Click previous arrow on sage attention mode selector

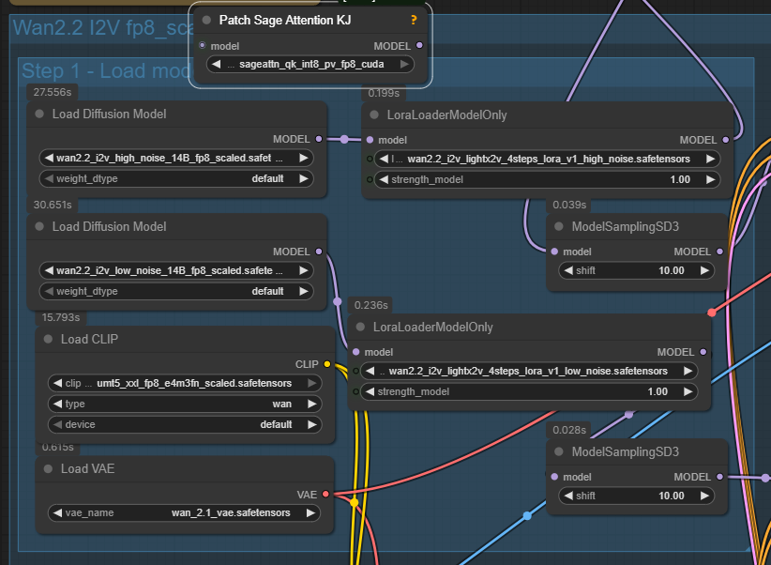[217, 65]
